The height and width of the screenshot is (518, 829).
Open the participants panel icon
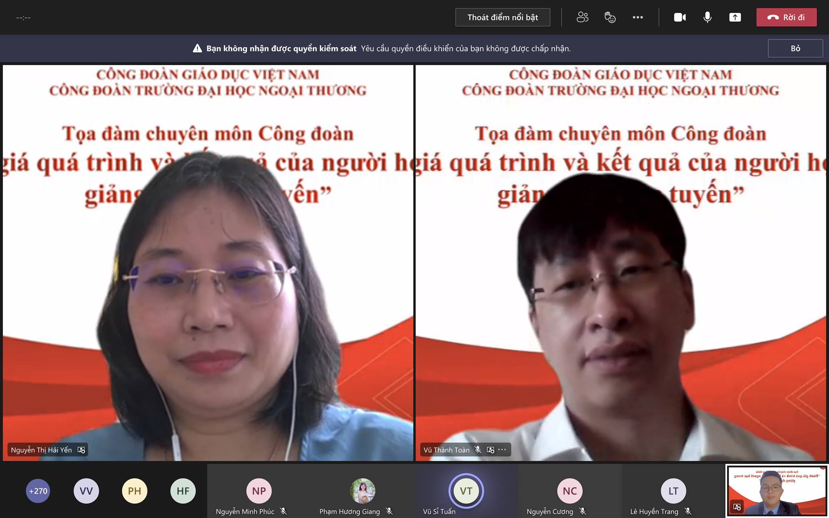point(582,17)
